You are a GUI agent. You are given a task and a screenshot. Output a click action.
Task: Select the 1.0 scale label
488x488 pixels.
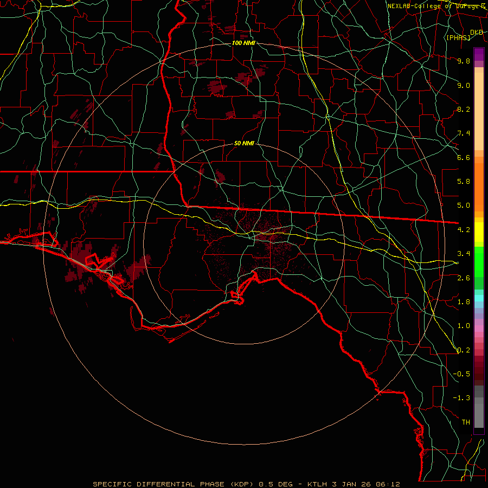pos(464,326)
